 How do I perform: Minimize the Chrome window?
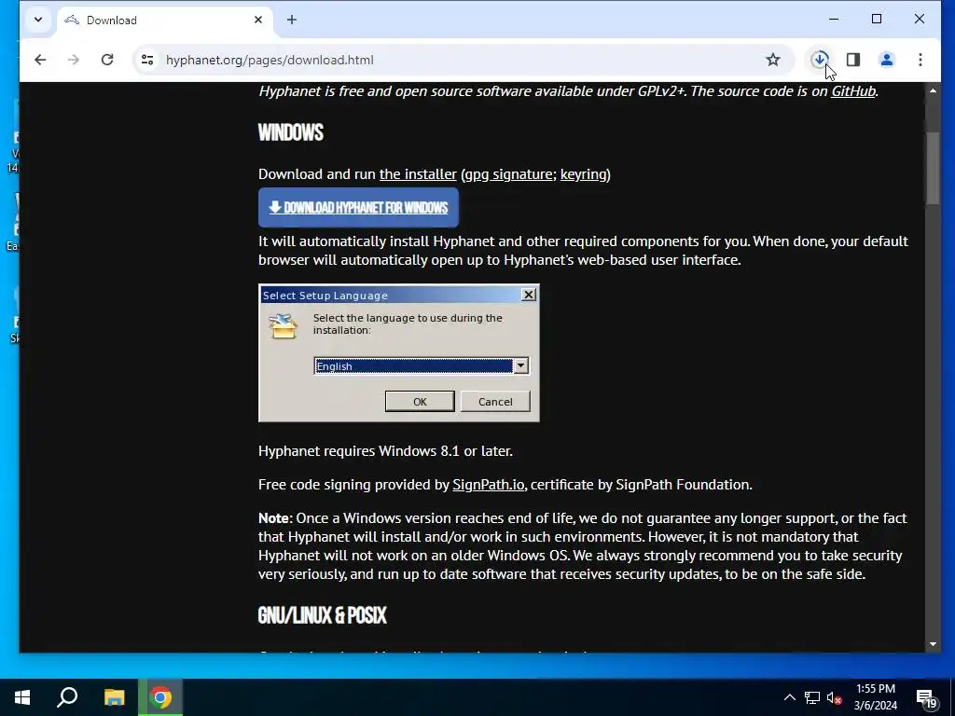(834, 20)
